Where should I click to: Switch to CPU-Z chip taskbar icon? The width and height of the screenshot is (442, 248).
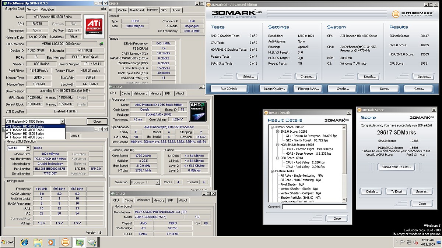[x=92, y=242]
